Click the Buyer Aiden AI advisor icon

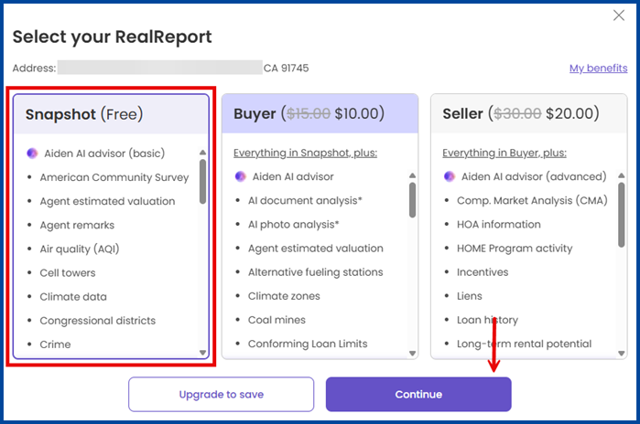coord(241,176)
